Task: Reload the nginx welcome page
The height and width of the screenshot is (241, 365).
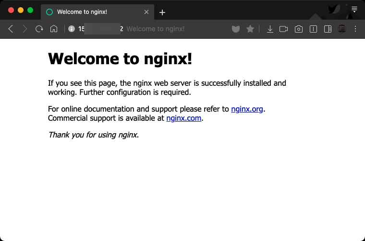Action: coord(39,29)
